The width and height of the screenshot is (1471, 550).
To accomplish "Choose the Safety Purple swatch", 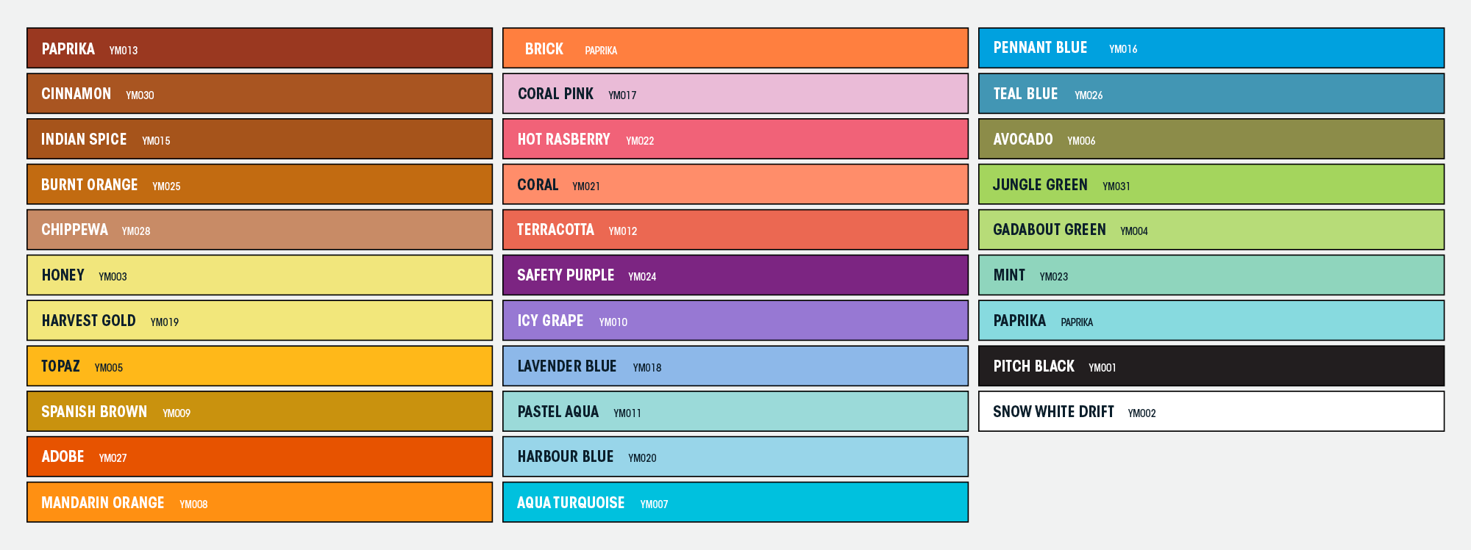I will pyautogui.click(x=735, y=275).
